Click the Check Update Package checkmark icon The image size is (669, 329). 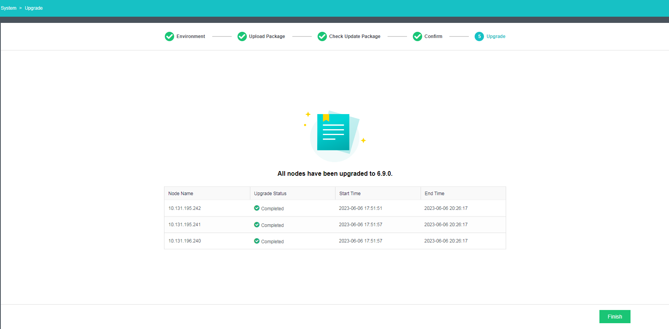click(322, 36)
